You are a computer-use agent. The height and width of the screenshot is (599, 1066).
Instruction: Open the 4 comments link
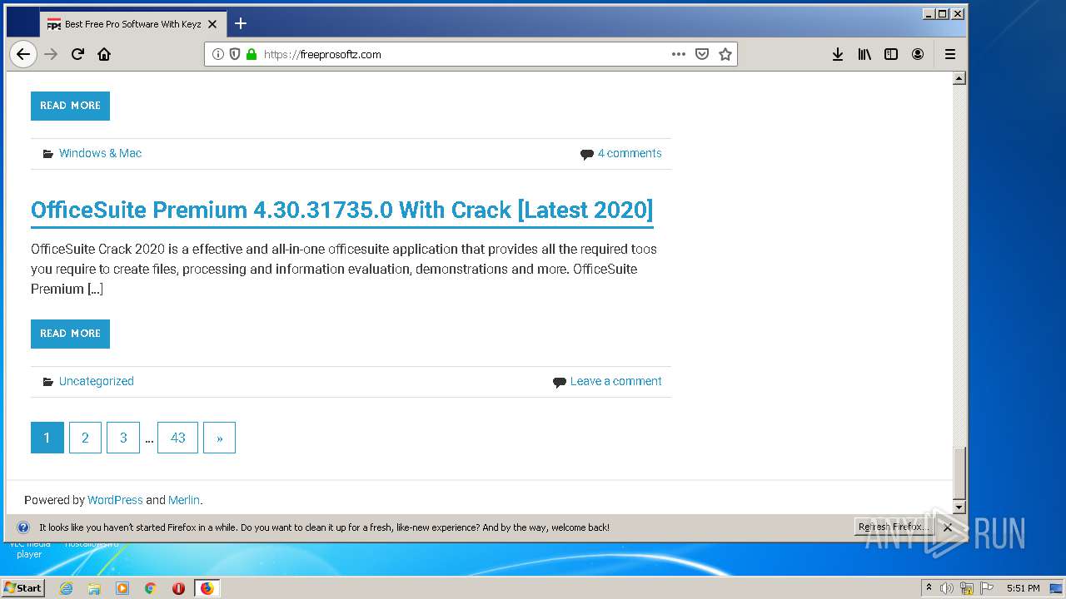630,153
